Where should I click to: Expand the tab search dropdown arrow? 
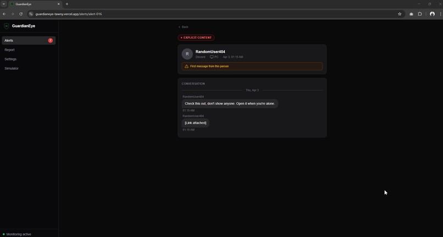tap(4, 4)
